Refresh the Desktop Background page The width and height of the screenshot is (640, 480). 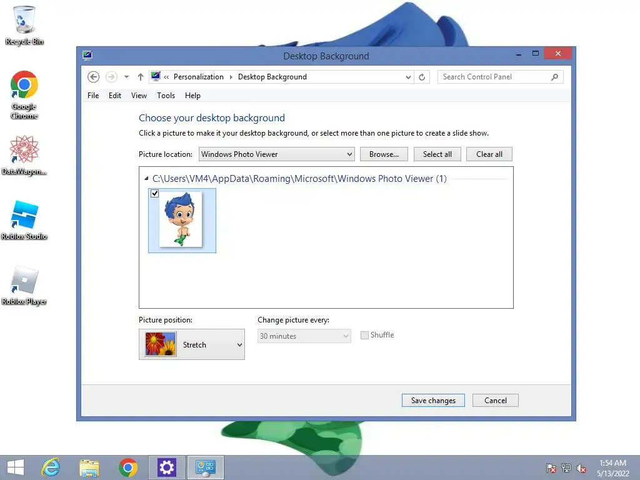coord(422,77)
